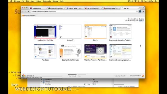
Task: Close the CSS Background tab
Action: (46, 8)
